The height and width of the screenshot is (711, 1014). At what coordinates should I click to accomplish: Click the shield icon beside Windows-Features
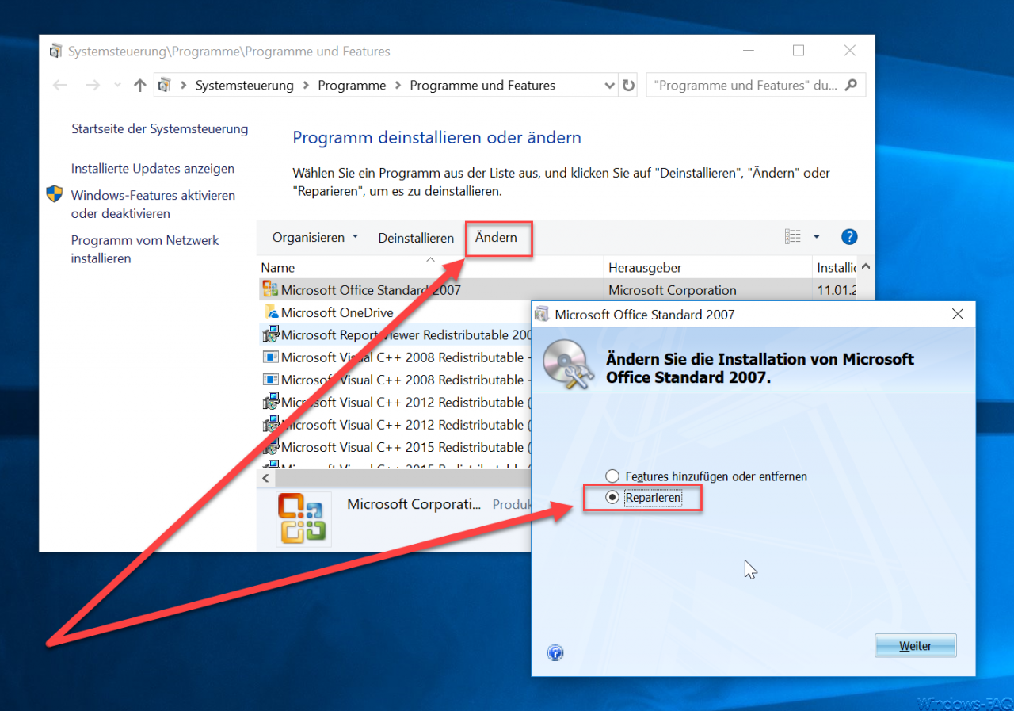(54, 194)
